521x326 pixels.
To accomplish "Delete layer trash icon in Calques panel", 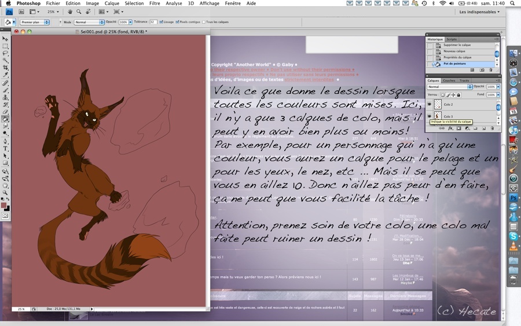I will [x=492, y=129].
